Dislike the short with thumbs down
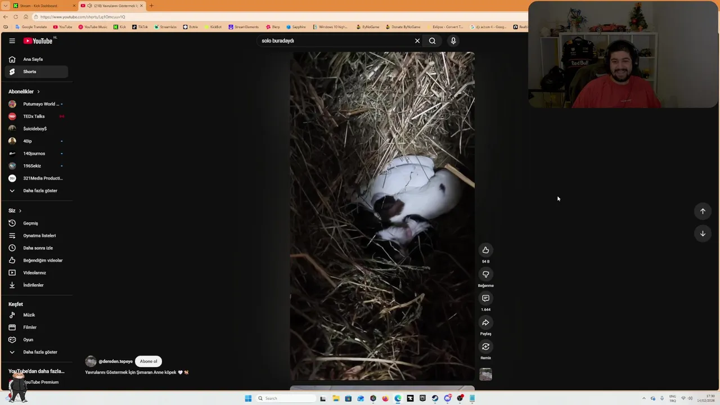The height and width of the screenshot is (405, 720). click(485, 274)
